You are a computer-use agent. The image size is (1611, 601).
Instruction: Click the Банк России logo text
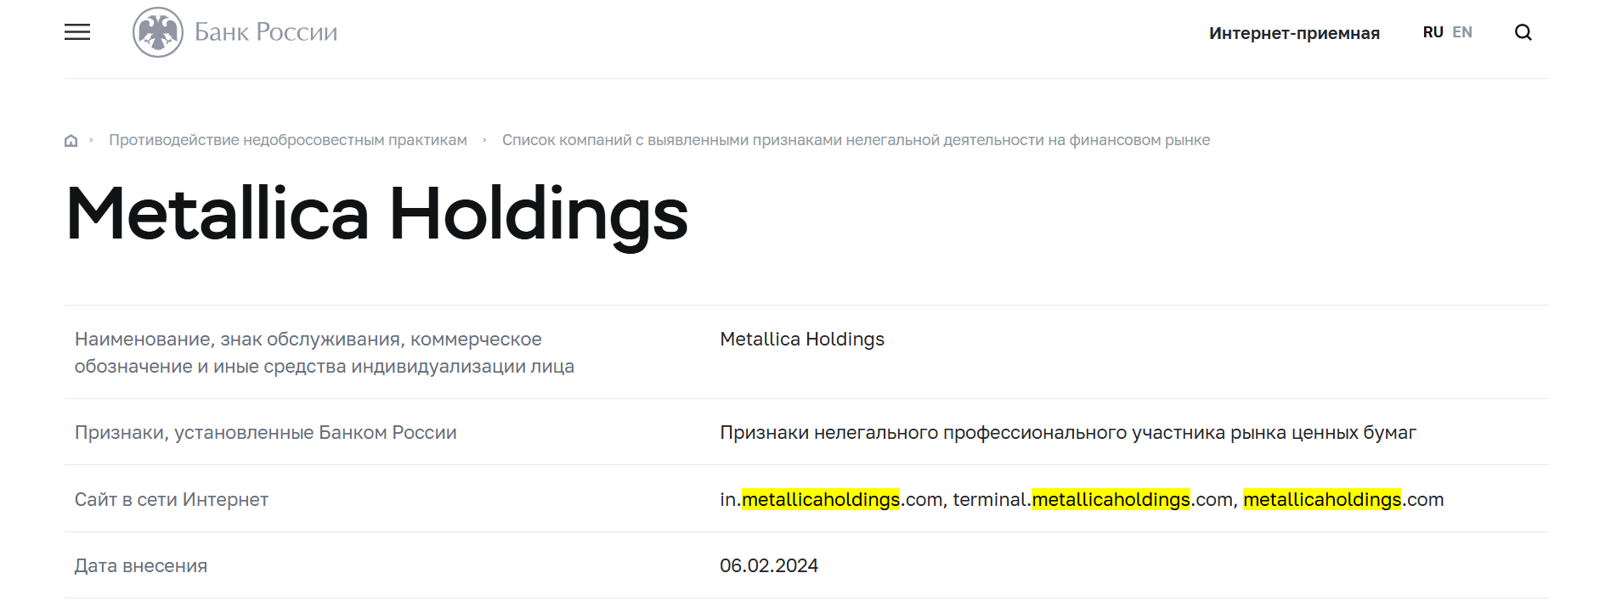tap(266, 32)
